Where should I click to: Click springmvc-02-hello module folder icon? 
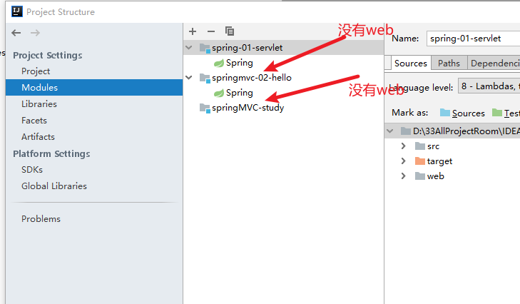tap(205, 78)
